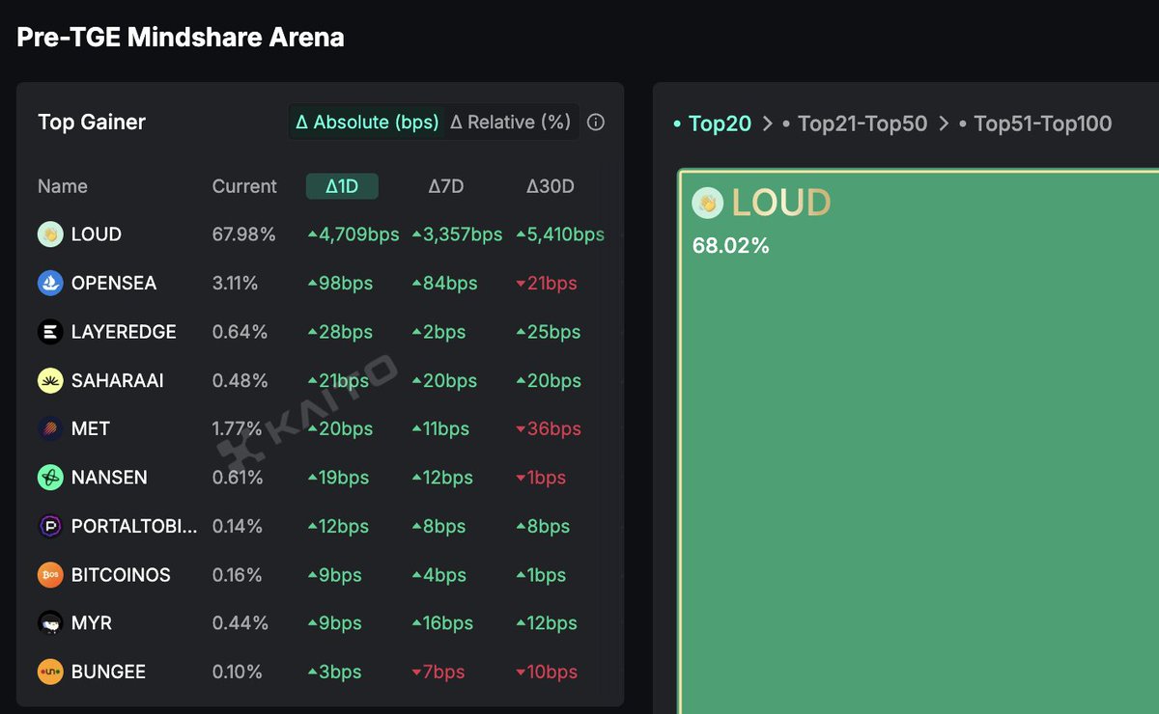
Task: Click the LAYEREDGE logo icon
Action: point(50,332)
